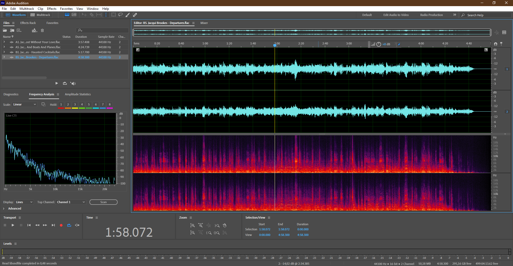Click Hold button 5
The height and width of the screenshot is (266, 513).
[89, 105]
